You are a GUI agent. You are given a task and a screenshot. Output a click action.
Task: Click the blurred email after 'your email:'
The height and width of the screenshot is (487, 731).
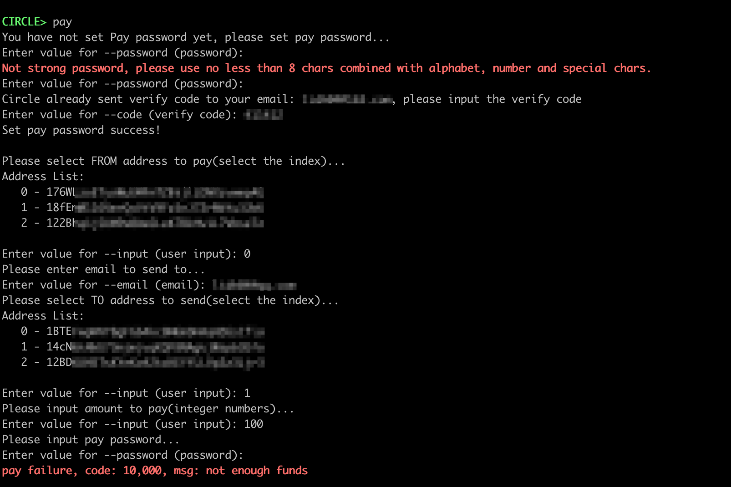[x=347, y=99]
